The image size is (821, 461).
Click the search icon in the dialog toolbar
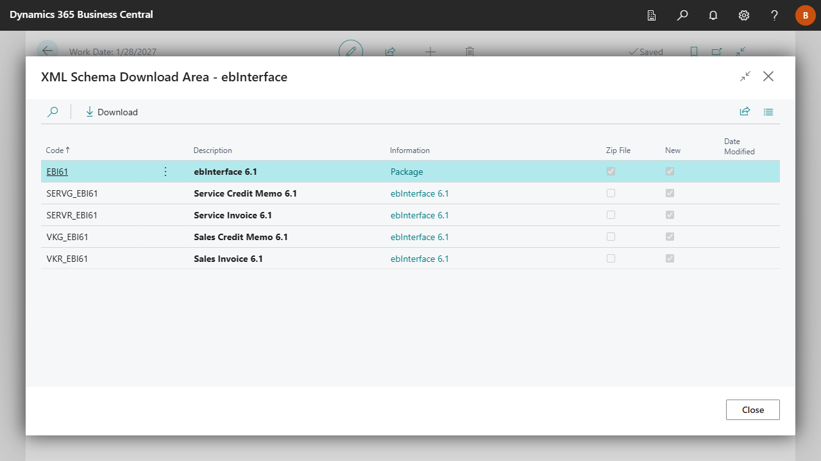click(x=53, y=112)
